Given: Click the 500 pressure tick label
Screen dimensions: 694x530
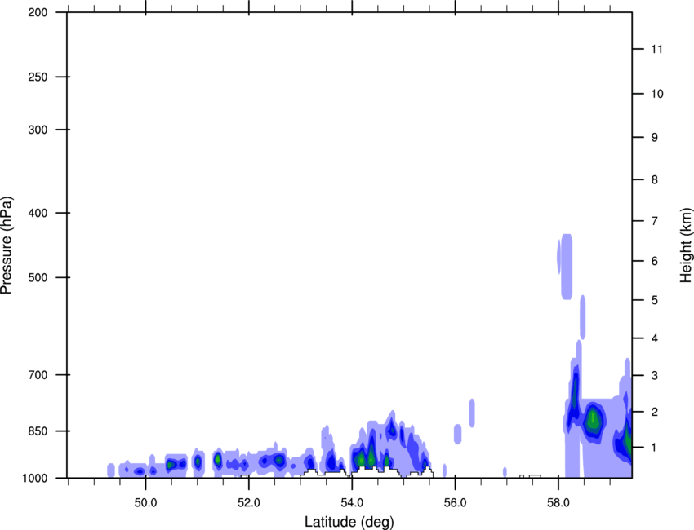Looking at the screenshot, I should 38,277.
